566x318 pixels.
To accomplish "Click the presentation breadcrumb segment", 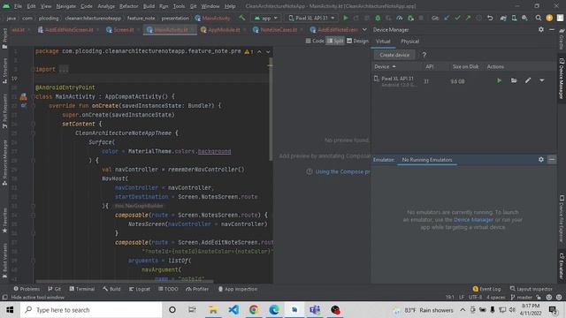I will tap(175, 18).
